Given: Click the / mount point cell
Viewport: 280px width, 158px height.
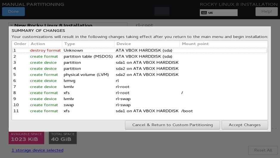Looking at the screenshot, I should coord(182,93).
